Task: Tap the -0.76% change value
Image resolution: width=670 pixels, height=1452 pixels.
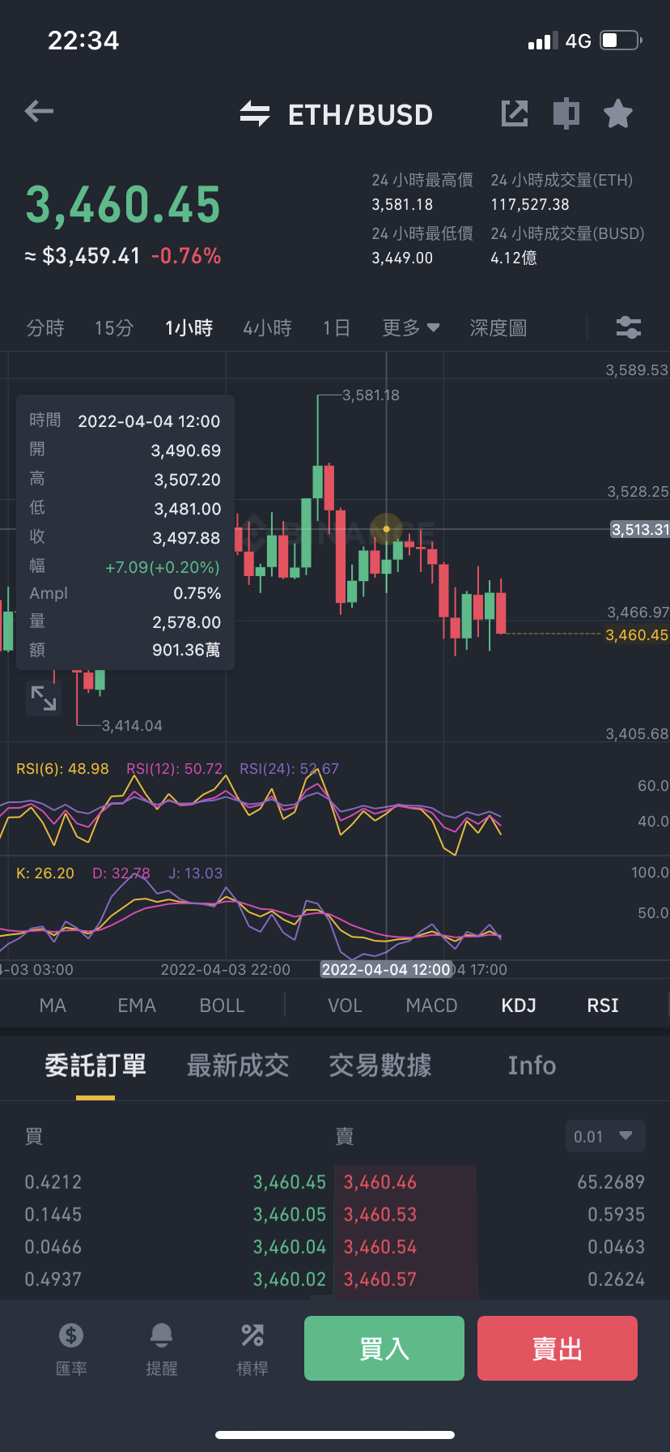Action: coord(186,256)
